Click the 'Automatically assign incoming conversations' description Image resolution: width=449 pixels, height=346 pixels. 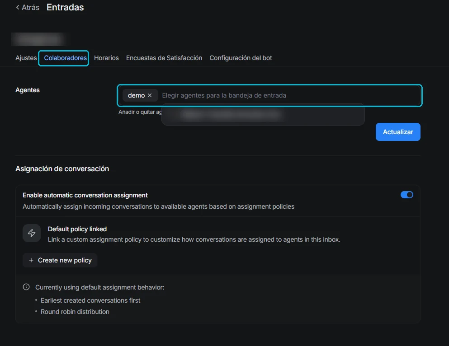158,206
